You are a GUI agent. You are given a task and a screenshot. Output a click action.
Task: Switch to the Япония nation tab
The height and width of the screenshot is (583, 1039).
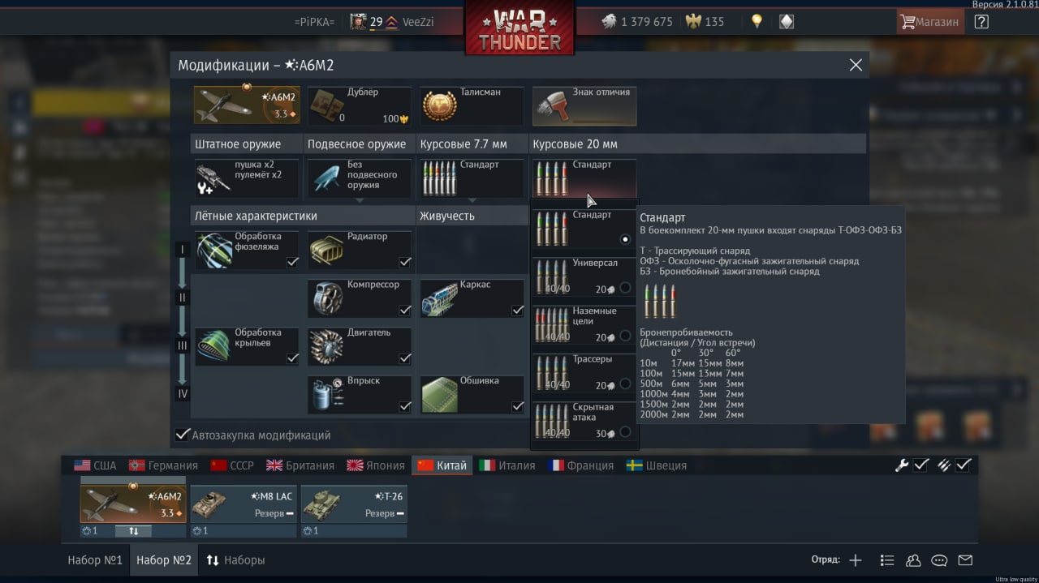(x=375, y=465)
